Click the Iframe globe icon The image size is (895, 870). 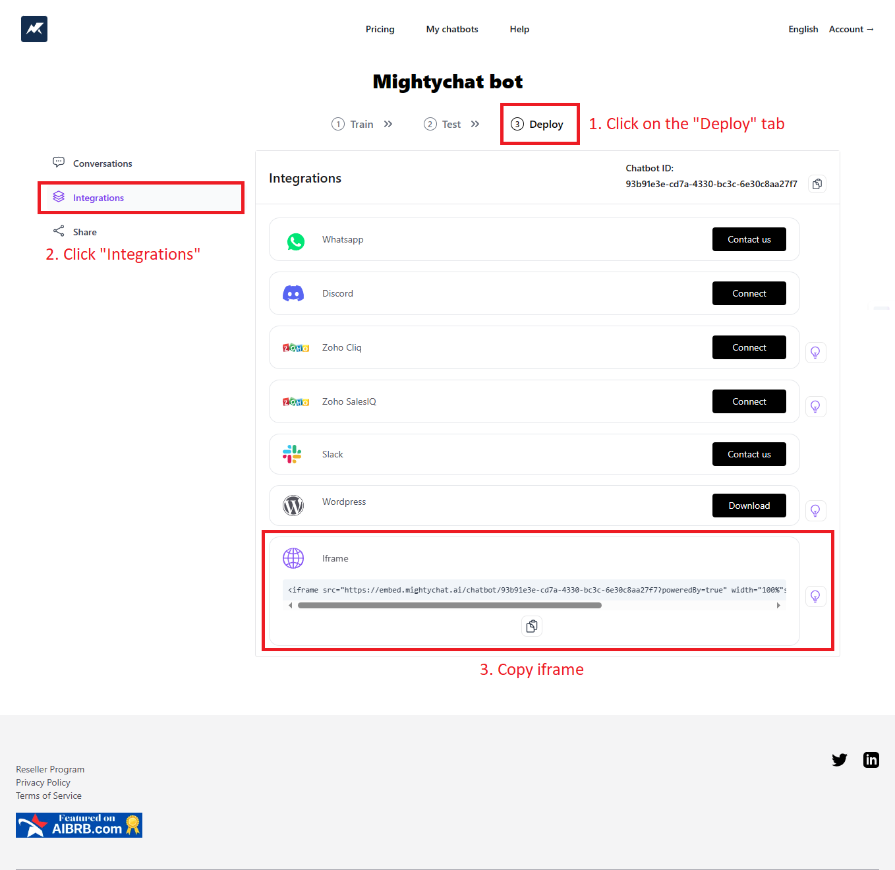coord(293,558)
